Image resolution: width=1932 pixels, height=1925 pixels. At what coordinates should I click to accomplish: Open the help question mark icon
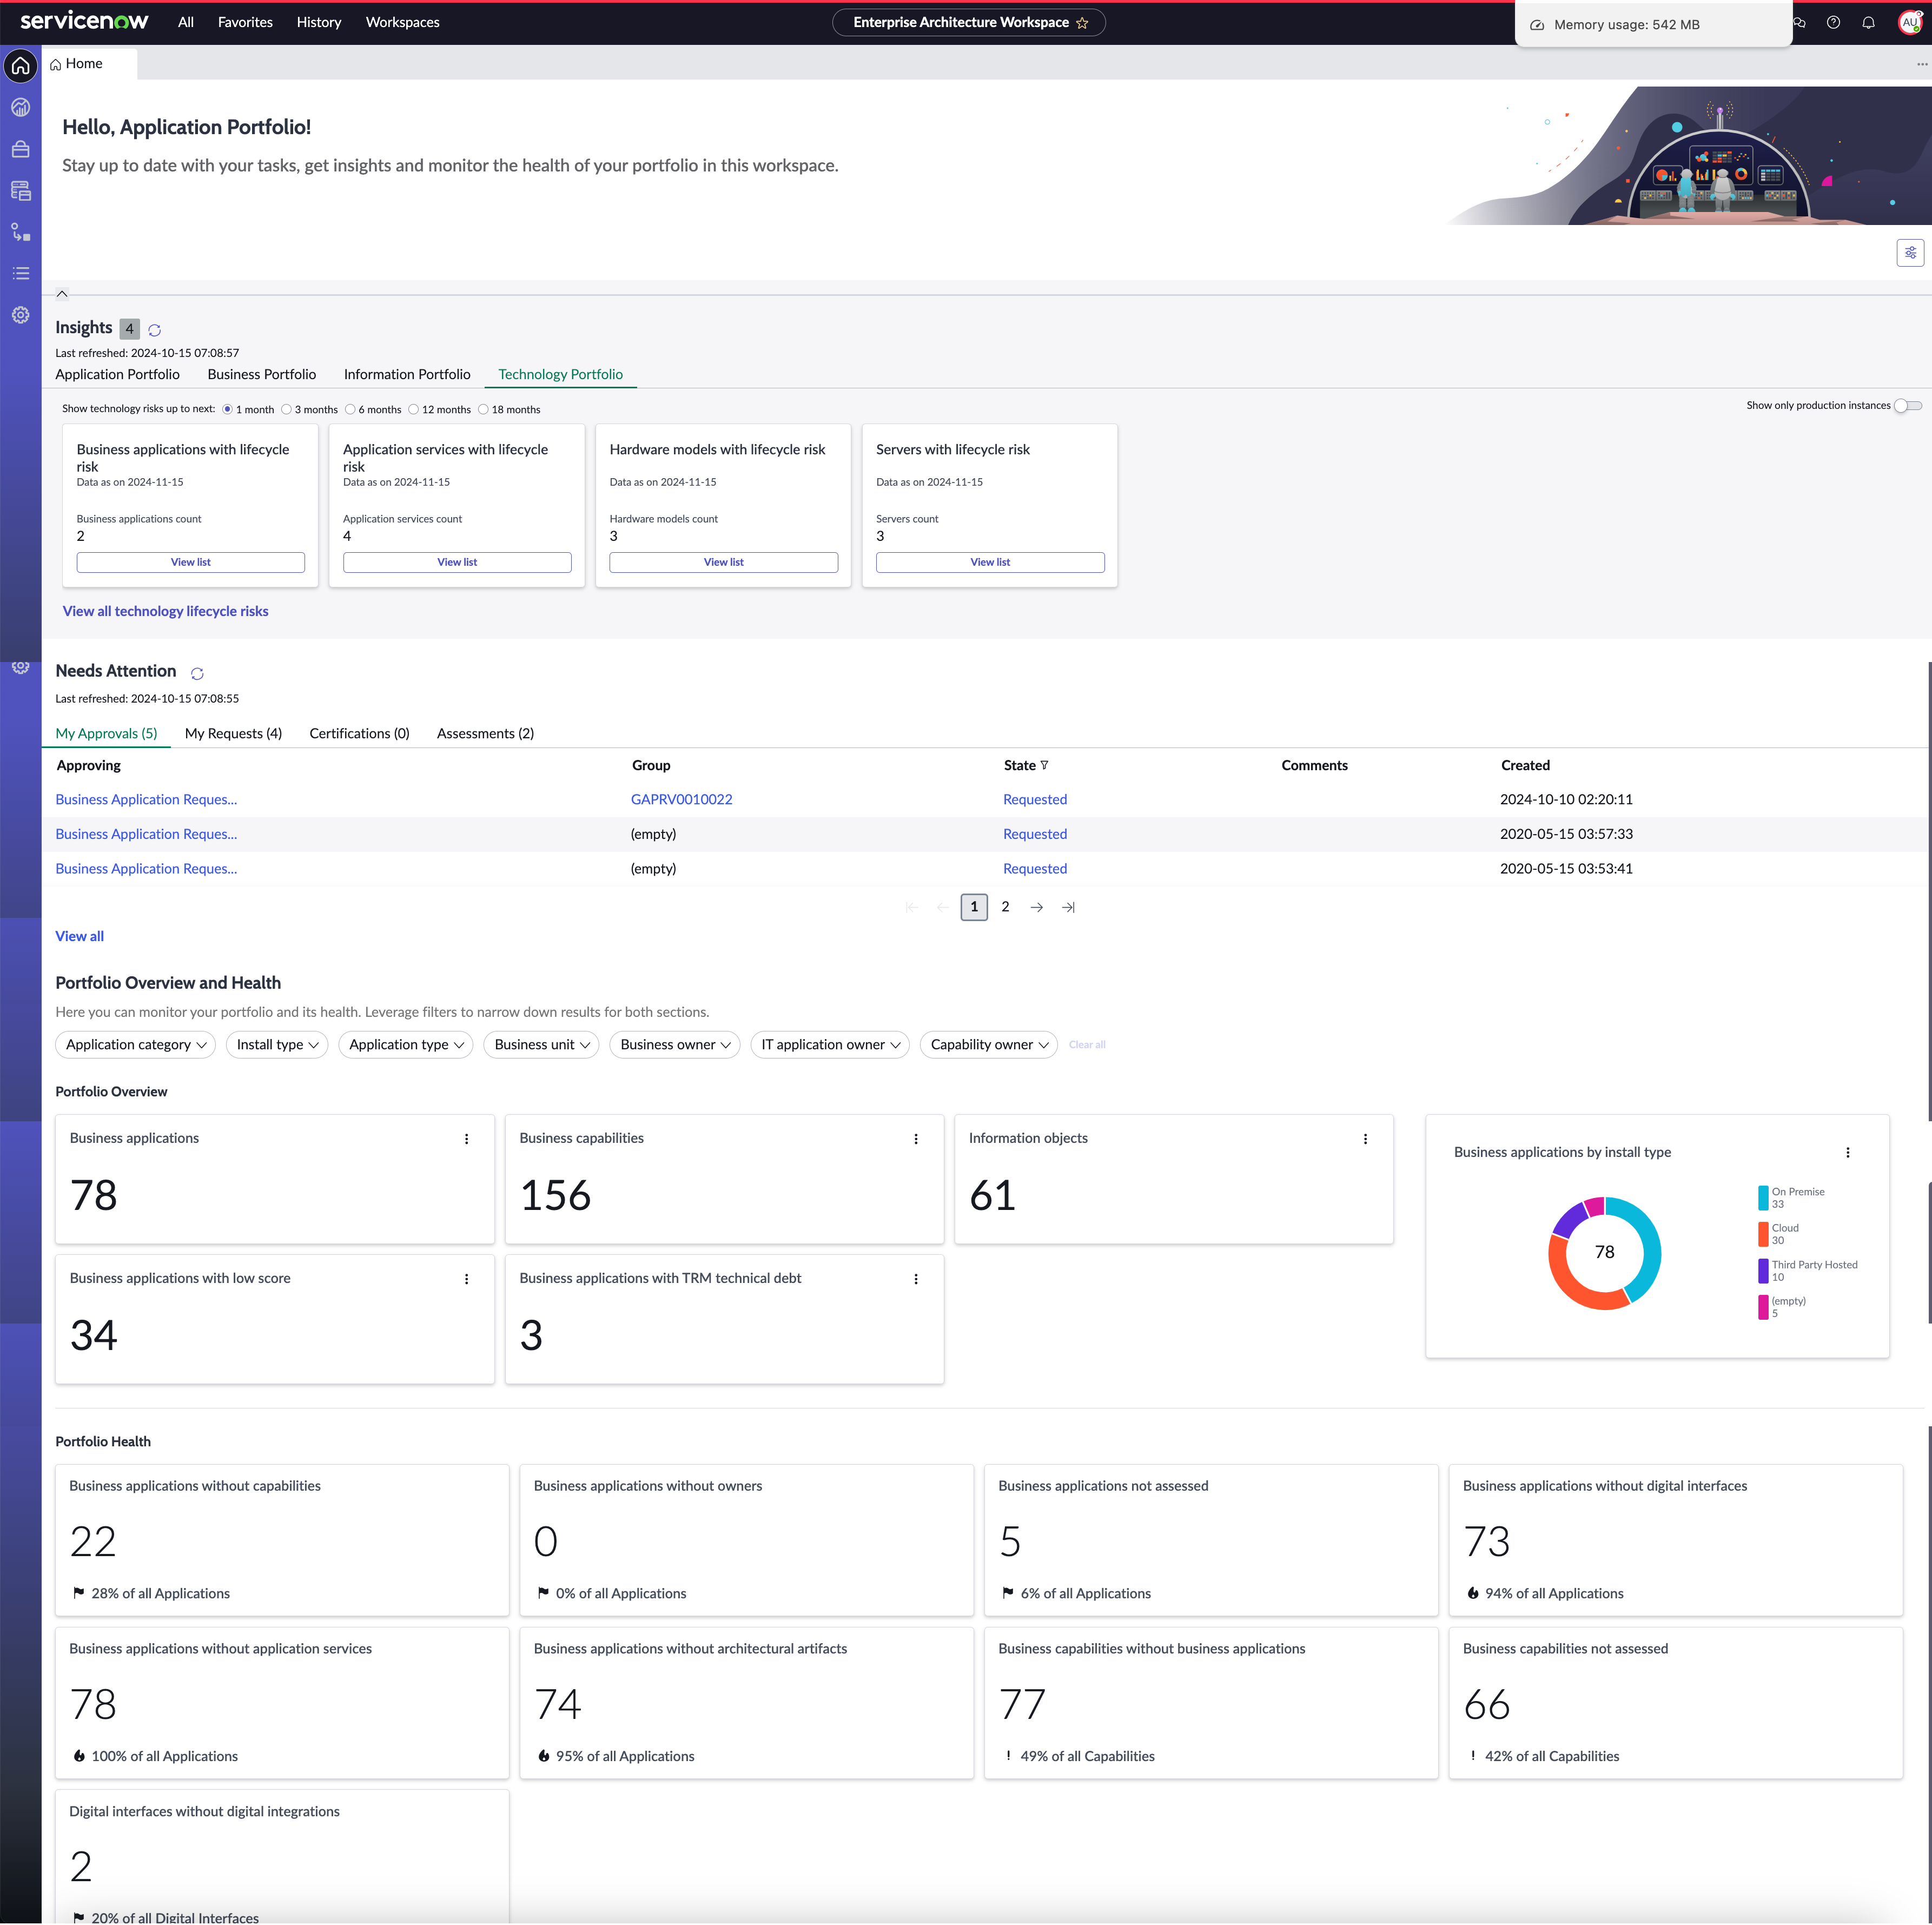1833,23
